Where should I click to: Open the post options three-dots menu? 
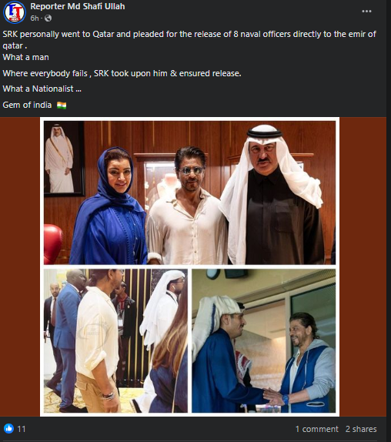click(x=366, y=12)
